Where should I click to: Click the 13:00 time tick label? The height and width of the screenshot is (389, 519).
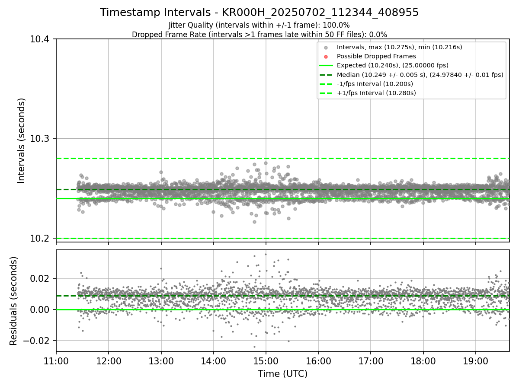coord(161,360)
